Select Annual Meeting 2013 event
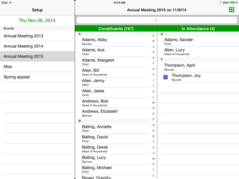 (x=37, y=36)
